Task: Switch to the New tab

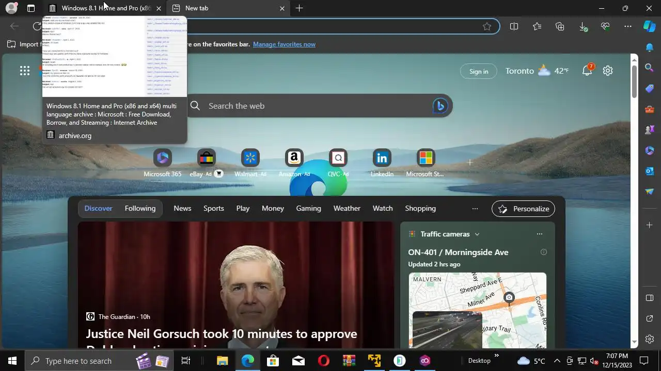Action: [x=228, y=8]
